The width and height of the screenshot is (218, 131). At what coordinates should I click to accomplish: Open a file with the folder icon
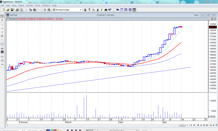8,10
